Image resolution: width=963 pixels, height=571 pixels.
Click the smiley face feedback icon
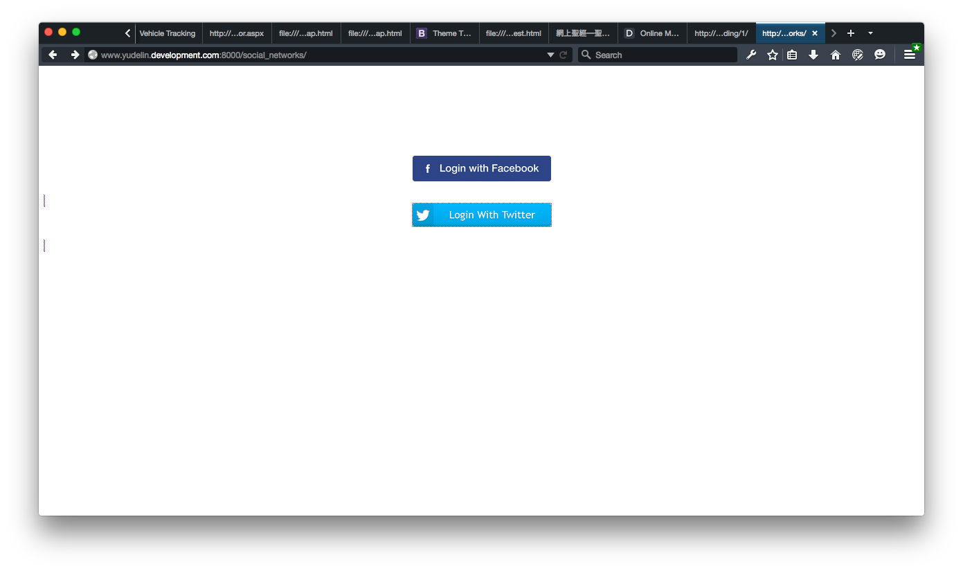click(x=880, y=55)
